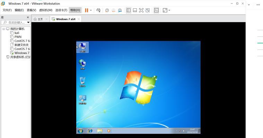The image size is (263, 138).
Task: Open the power options arrow beside the pause button
Action: (91, 10)
